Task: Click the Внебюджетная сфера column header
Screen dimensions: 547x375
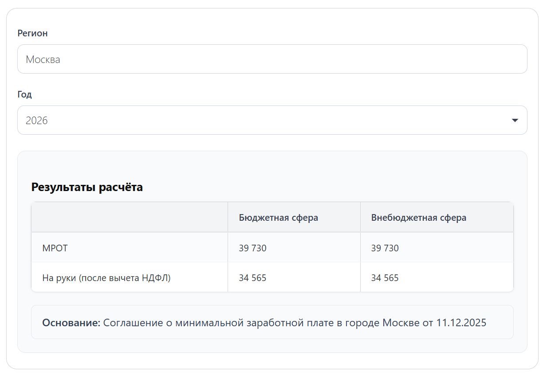Action: click(418, 218)
